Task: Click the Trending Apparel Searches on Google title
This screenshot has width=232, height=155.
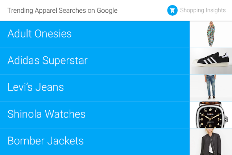Action: 62,10
